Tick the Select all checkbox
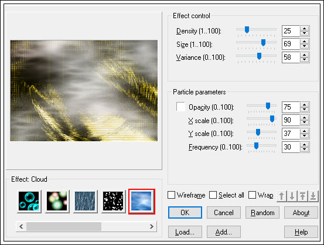 213,195
